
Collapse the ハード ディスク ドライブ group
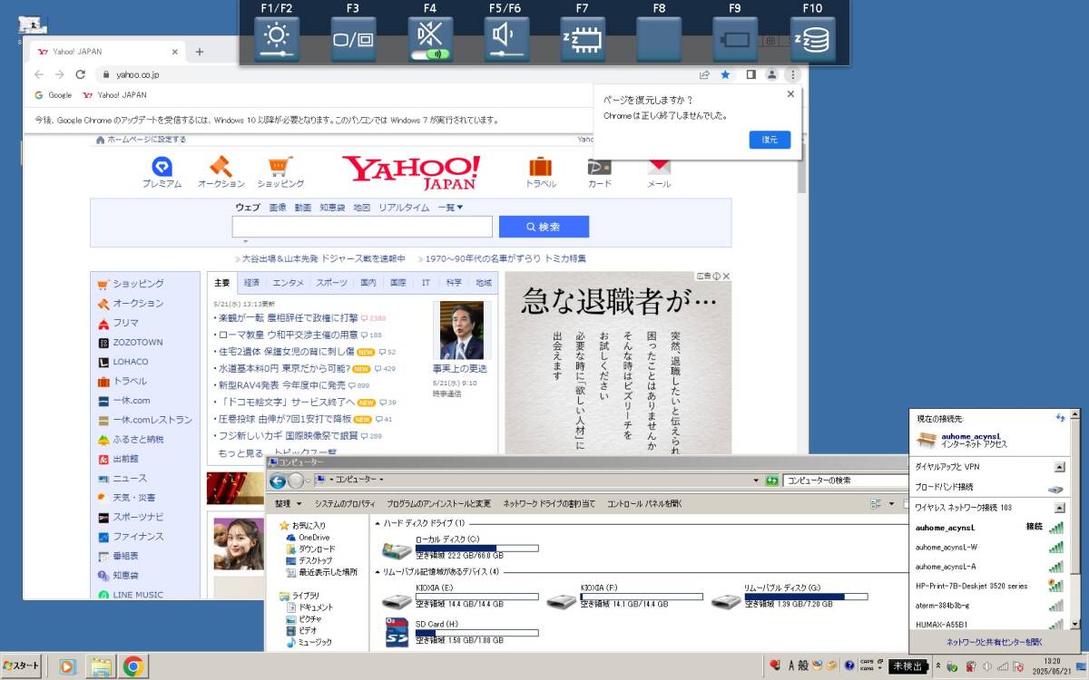click(x=377, y=523)
